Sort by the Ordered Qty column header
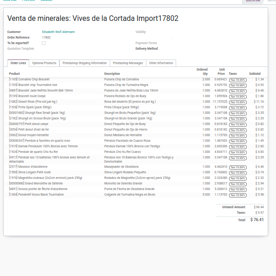 coord(202,72)
